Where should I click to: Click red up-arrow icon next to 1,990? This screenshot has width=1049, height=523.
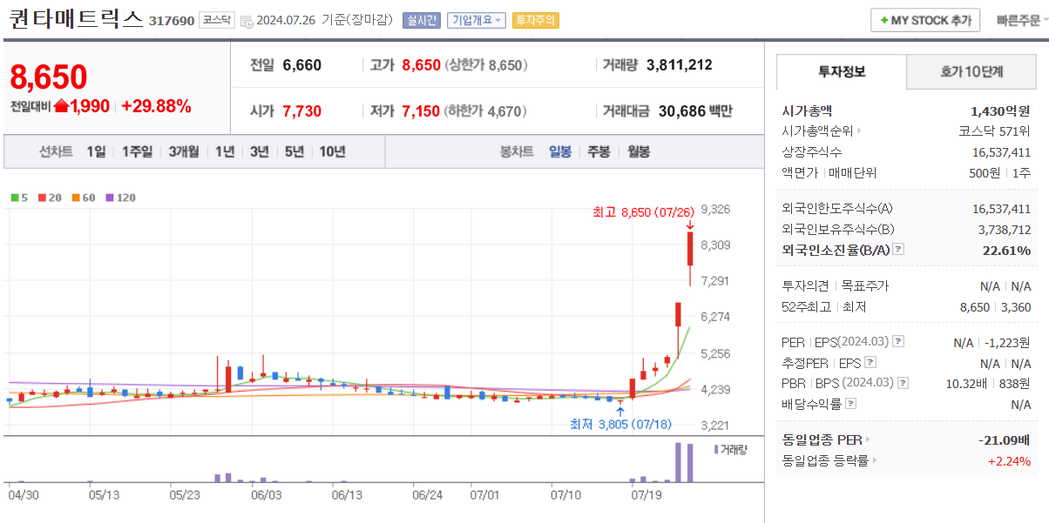[x=62, y=106]
